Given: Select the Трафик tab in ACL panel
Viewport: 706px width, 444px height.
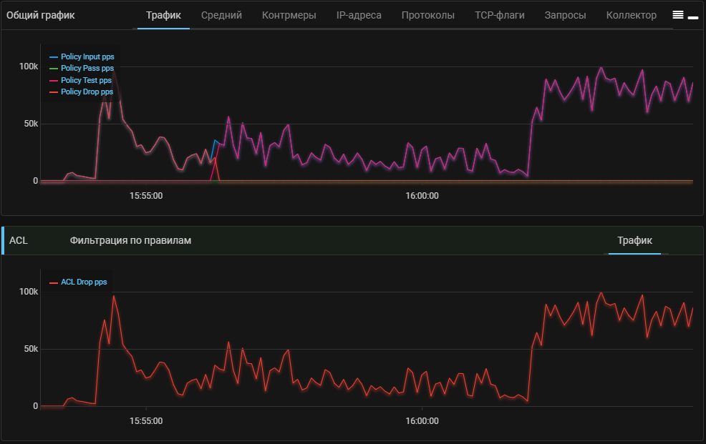Looking at the screenshot, I should click(x=634, y=241).
